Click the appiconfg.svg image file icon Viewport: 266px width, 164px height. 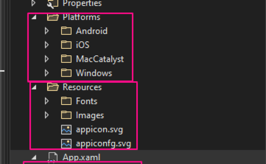pyautogui.click(x=66, y=143)
